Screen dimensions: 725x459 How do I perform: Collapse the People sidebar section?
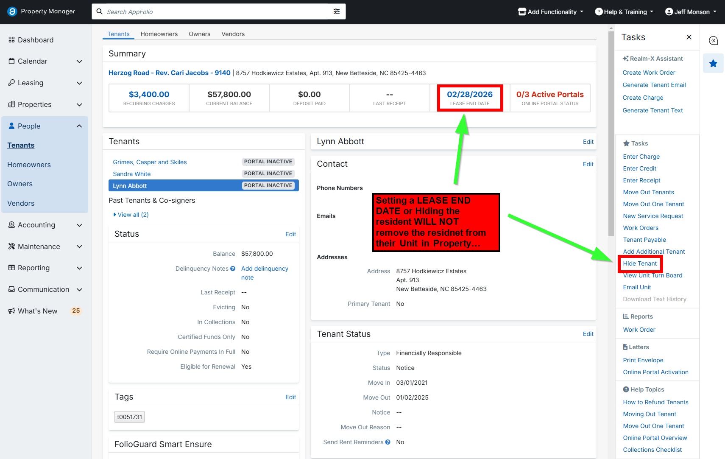click(x=79, y=126)
